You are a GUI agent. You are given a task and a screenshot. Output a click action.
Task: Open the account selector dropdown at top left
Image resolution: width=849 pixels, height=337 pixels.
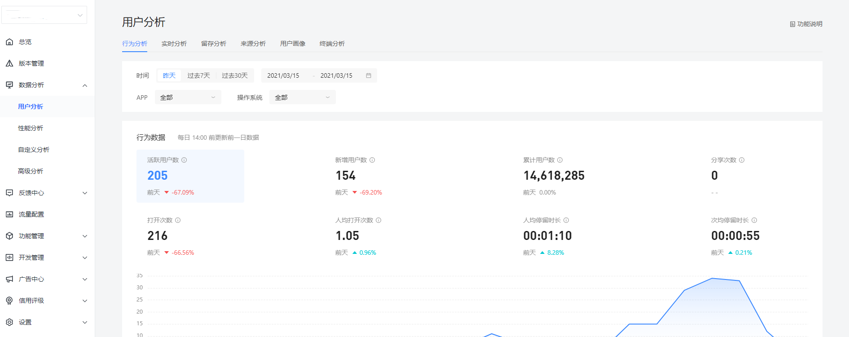tap(44, 15)
